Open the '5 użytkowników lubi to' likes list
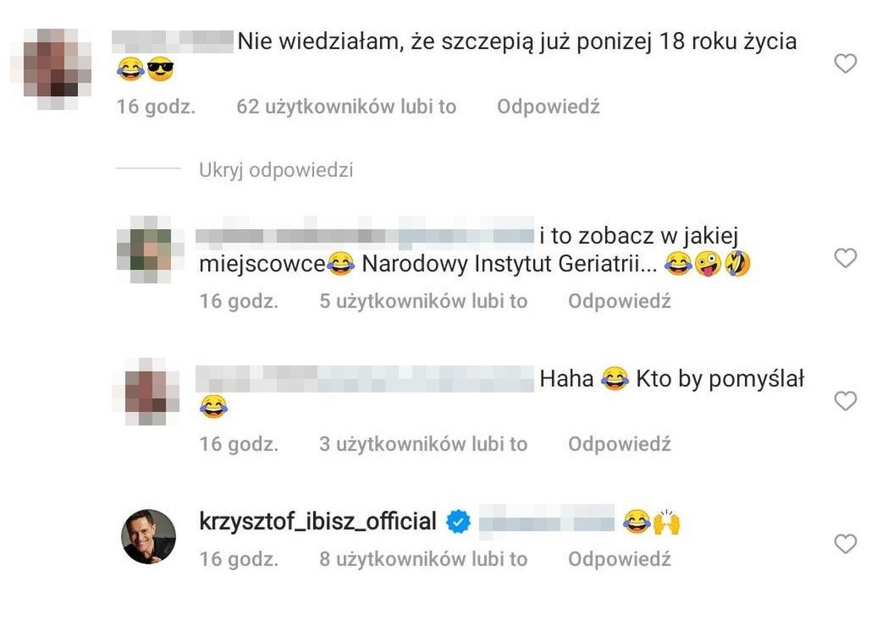This screenshot has width=888, height=620. (423, 301)
